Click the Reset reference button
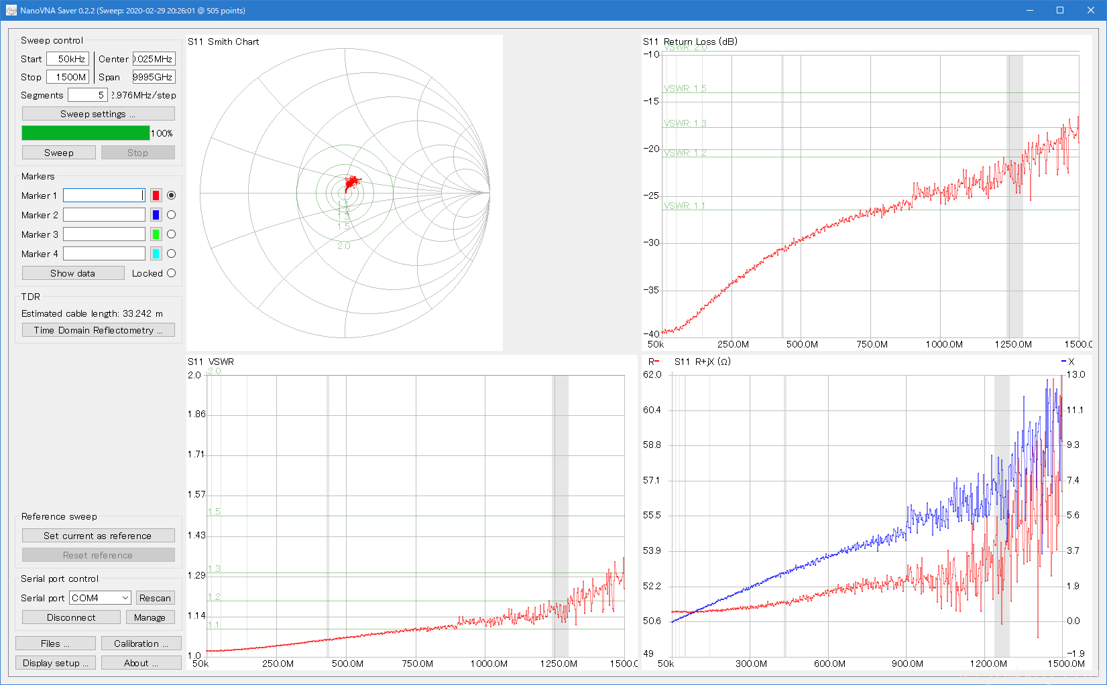Viewport: 1107px width, 685px height. (x=99, y=555)
